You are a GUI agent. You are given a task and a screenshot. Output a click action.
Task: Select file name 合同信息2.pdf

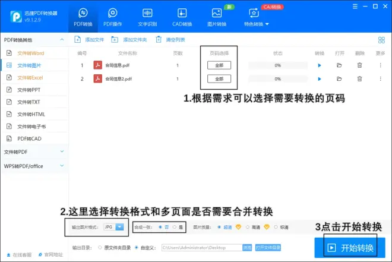point(119,79)
